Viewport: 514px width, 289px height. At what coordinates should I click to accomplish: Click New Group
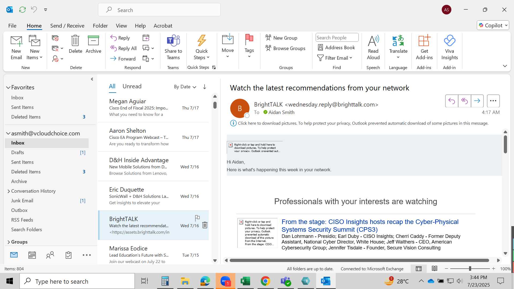[281, 38]
